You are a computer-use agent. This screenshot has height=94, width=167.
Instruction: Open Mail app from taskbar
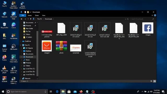(x=75, y=92)
